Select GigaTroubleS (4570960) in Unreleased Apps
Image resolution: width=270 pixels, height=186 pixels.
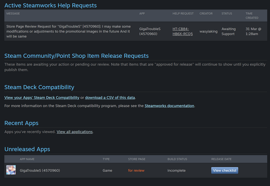tap(40, 170)
